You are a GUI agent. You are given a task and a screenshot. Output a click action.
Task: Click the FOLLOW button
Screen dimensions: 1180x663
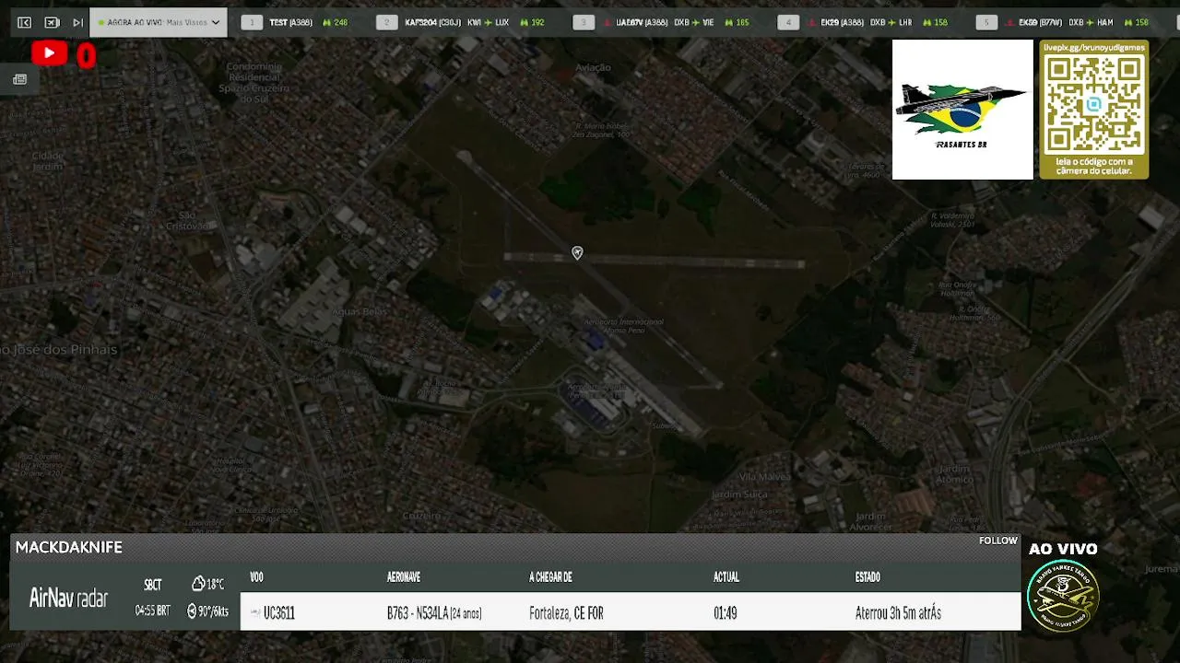(998, 541)
